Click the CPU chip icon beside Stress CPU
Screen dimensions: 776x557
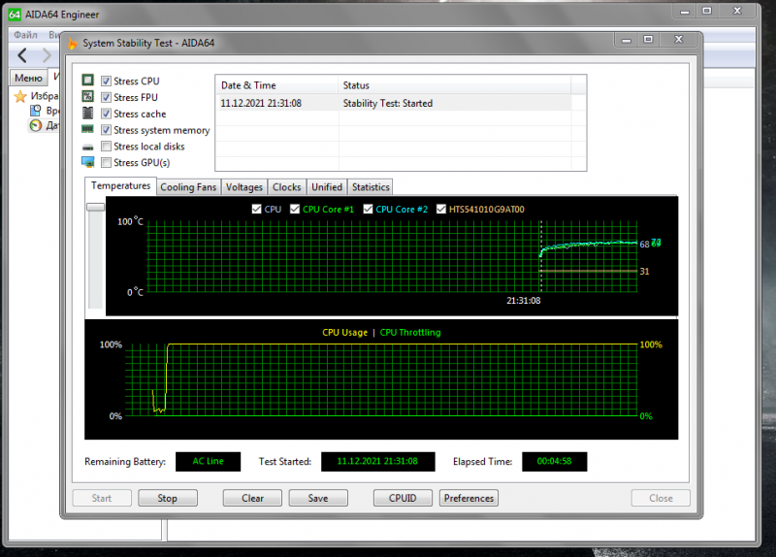pyautogui.click(x=87, y=82)
